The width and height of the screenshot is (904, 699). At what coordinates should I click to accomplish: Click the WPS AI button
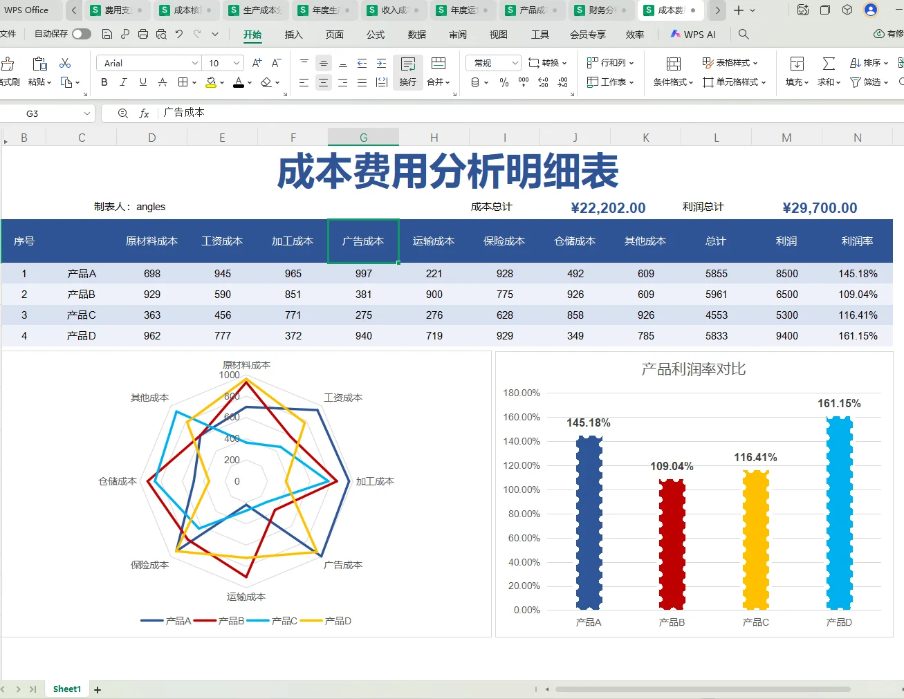tap(692, 34)
